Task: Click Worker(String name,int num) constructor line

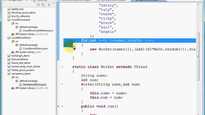Action: 111,84
